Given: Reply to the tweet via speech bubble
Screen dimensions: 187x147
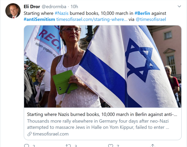Looking at the screenshot, I should pos(27,146).
